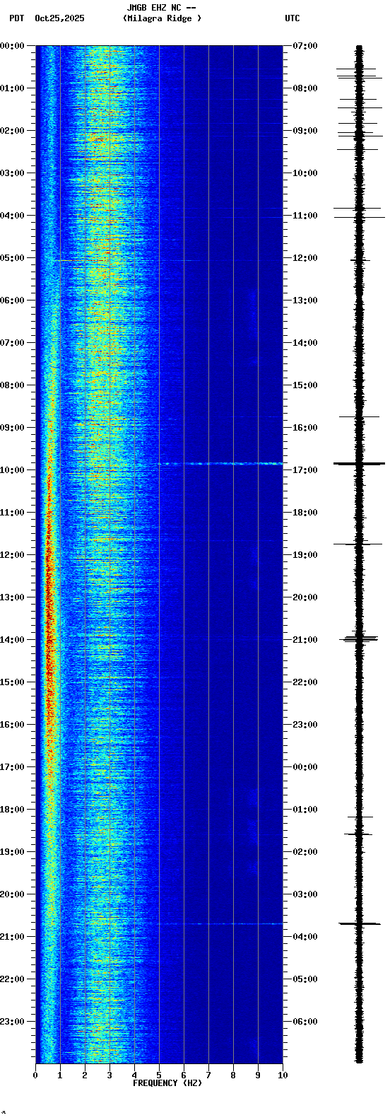390x1120 pixels.
Task: Click frequency tick label 4
Action: [x=134, y=1075]
